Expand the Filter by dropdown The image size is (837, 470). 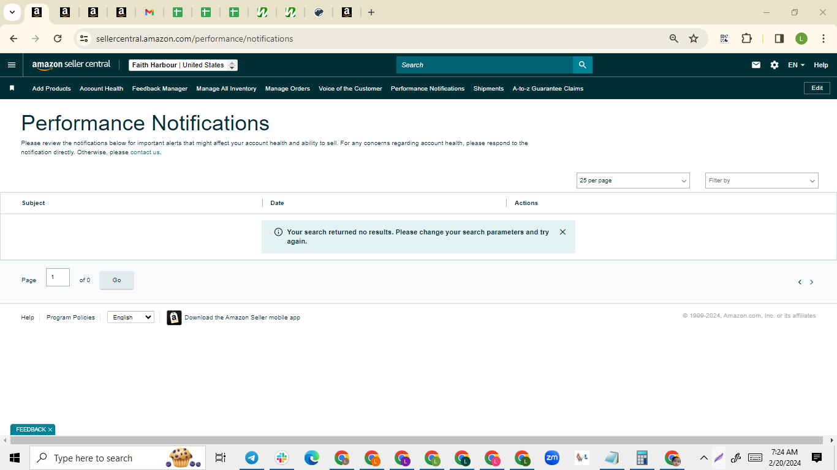762,181
